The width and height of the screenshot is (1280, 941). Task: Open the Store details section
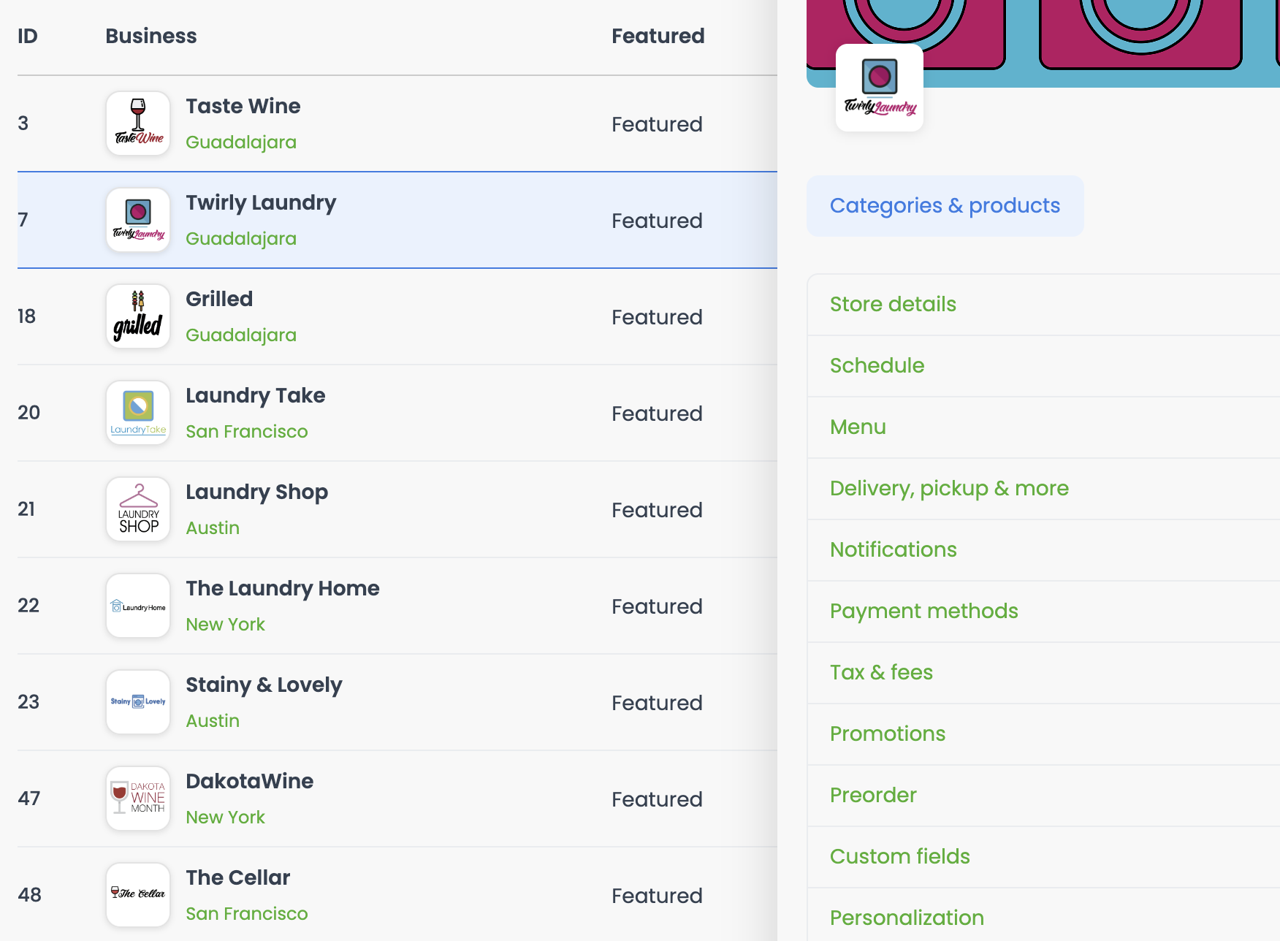(1043, 305)
